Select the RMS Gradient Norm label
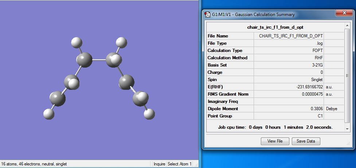 [x=228, y=94]
